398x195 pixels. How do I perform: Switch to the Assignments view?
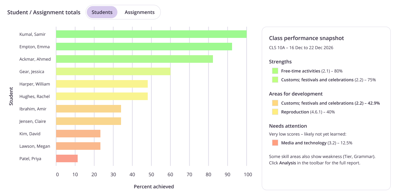tap(140, 12)
